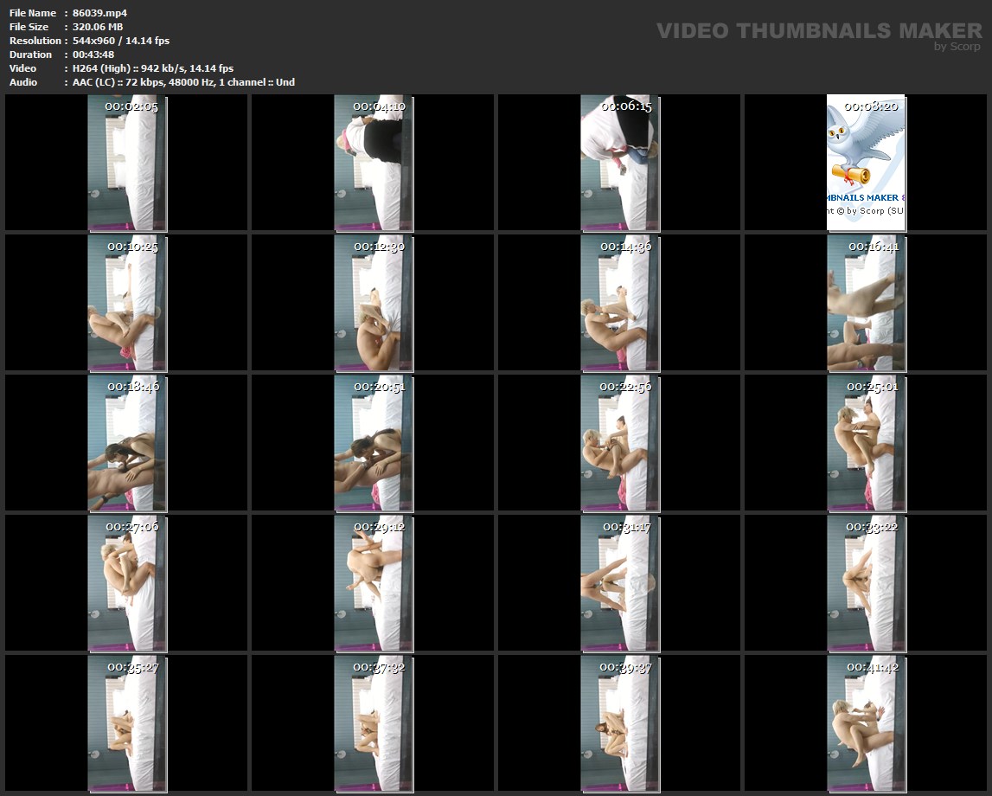The image size is (992, 796).
Task: Click the file name 86039.mp4 text
Action: 99,13
